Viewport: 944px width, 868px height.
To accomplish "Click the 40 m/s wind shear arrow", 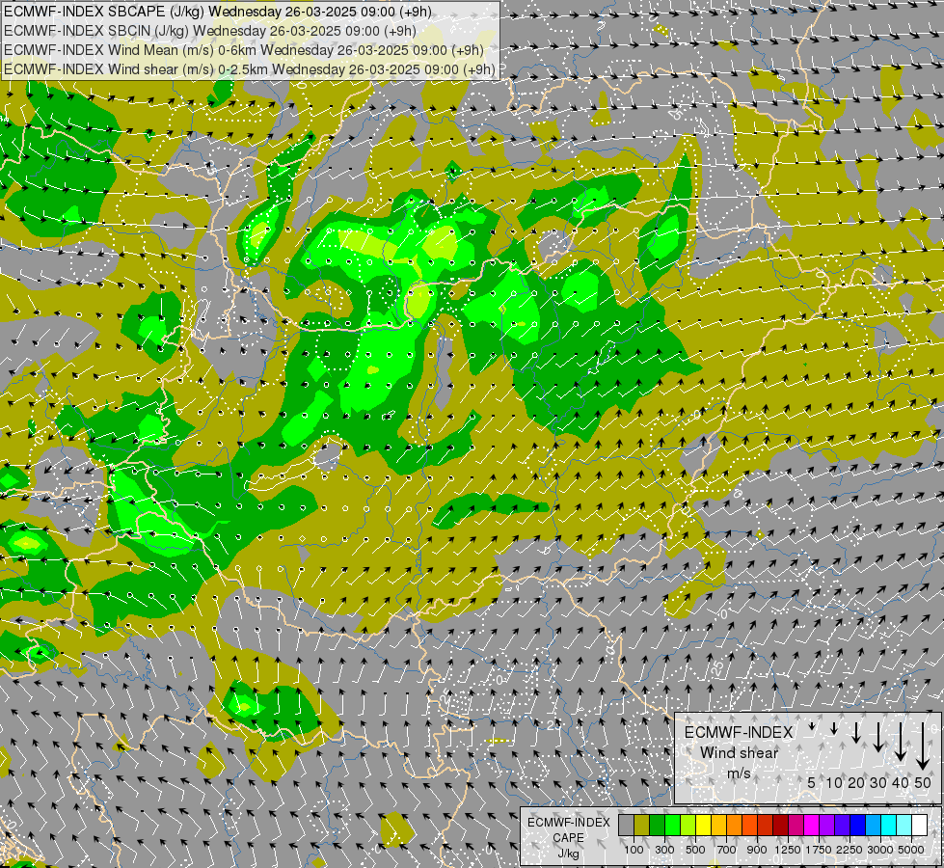I will [900, 742].
